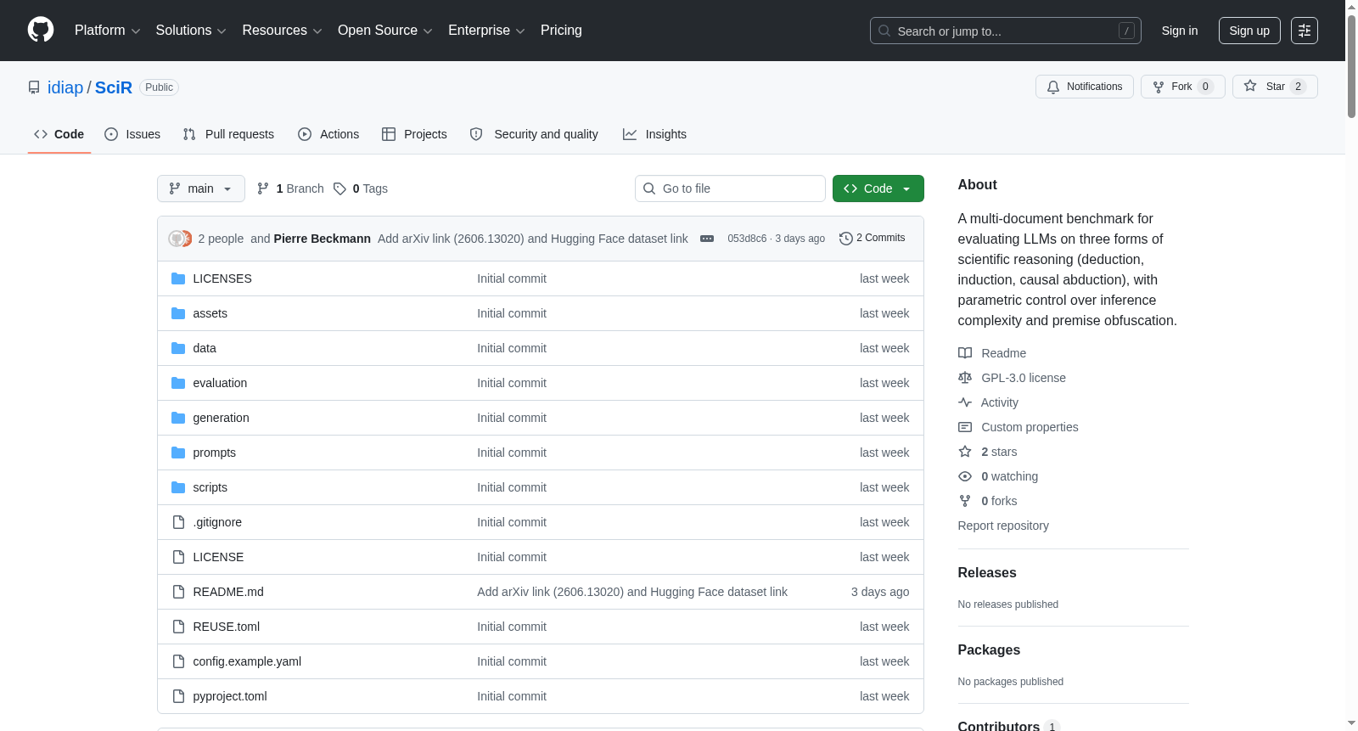Click the star icon beside 2 stars

[965, 452]
